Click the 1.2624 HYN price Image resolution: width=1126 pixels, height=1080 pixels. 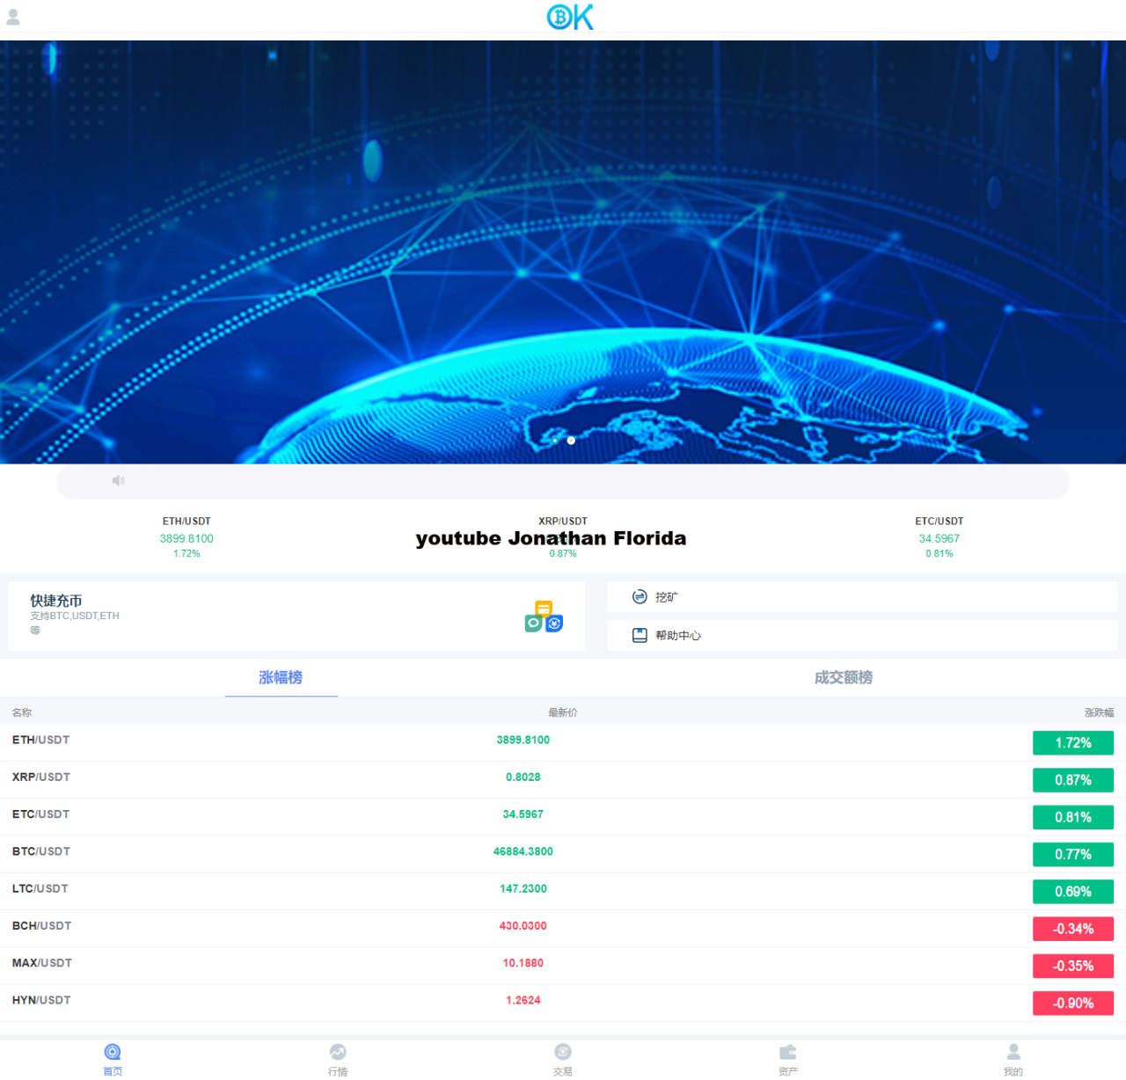[x=523, y=1000]
